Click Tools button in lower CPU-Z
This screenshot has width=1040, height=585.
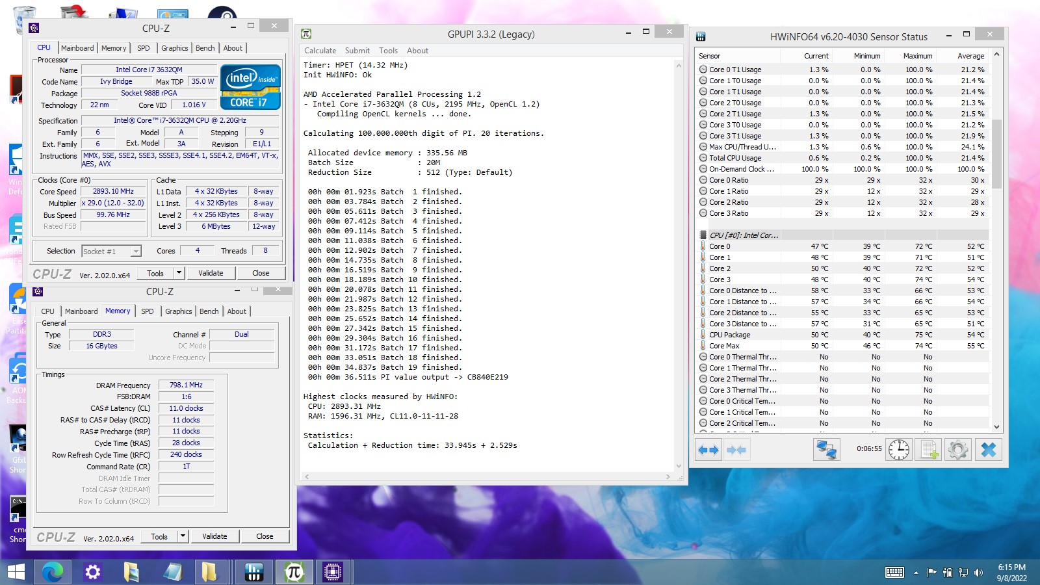(x=159, y=536)
